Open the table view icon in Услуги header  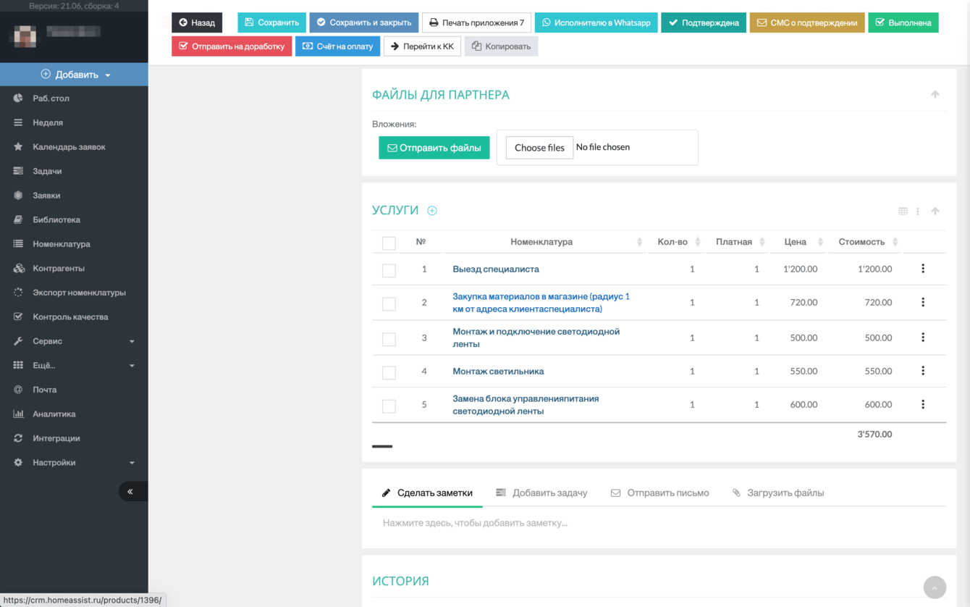click(903, 212)
